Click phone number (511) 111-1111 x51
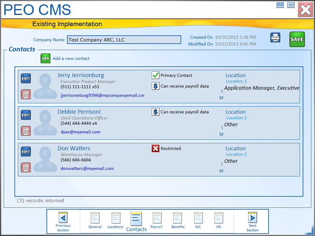 tap(80, 87)
